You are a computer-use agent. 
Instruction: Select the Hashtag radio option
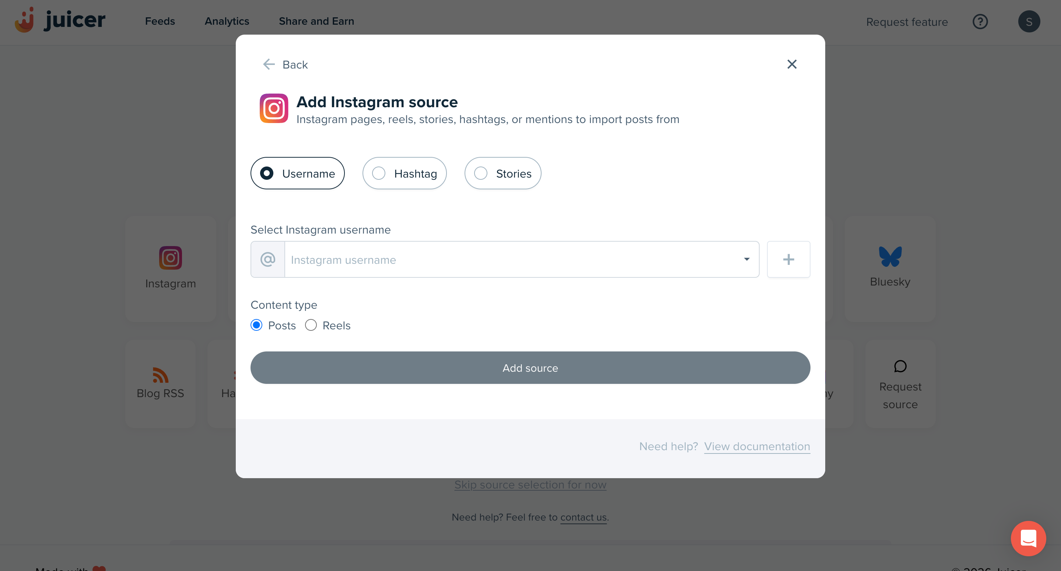tap(378, 174)
